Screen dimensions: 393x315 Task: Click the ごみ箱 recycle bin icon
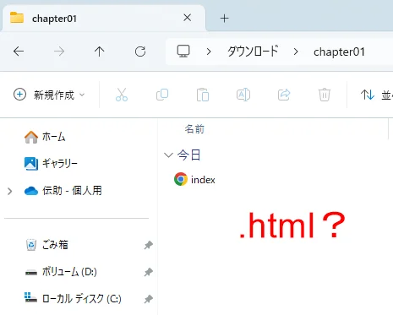pyautogui.click(x=31, y=245)
